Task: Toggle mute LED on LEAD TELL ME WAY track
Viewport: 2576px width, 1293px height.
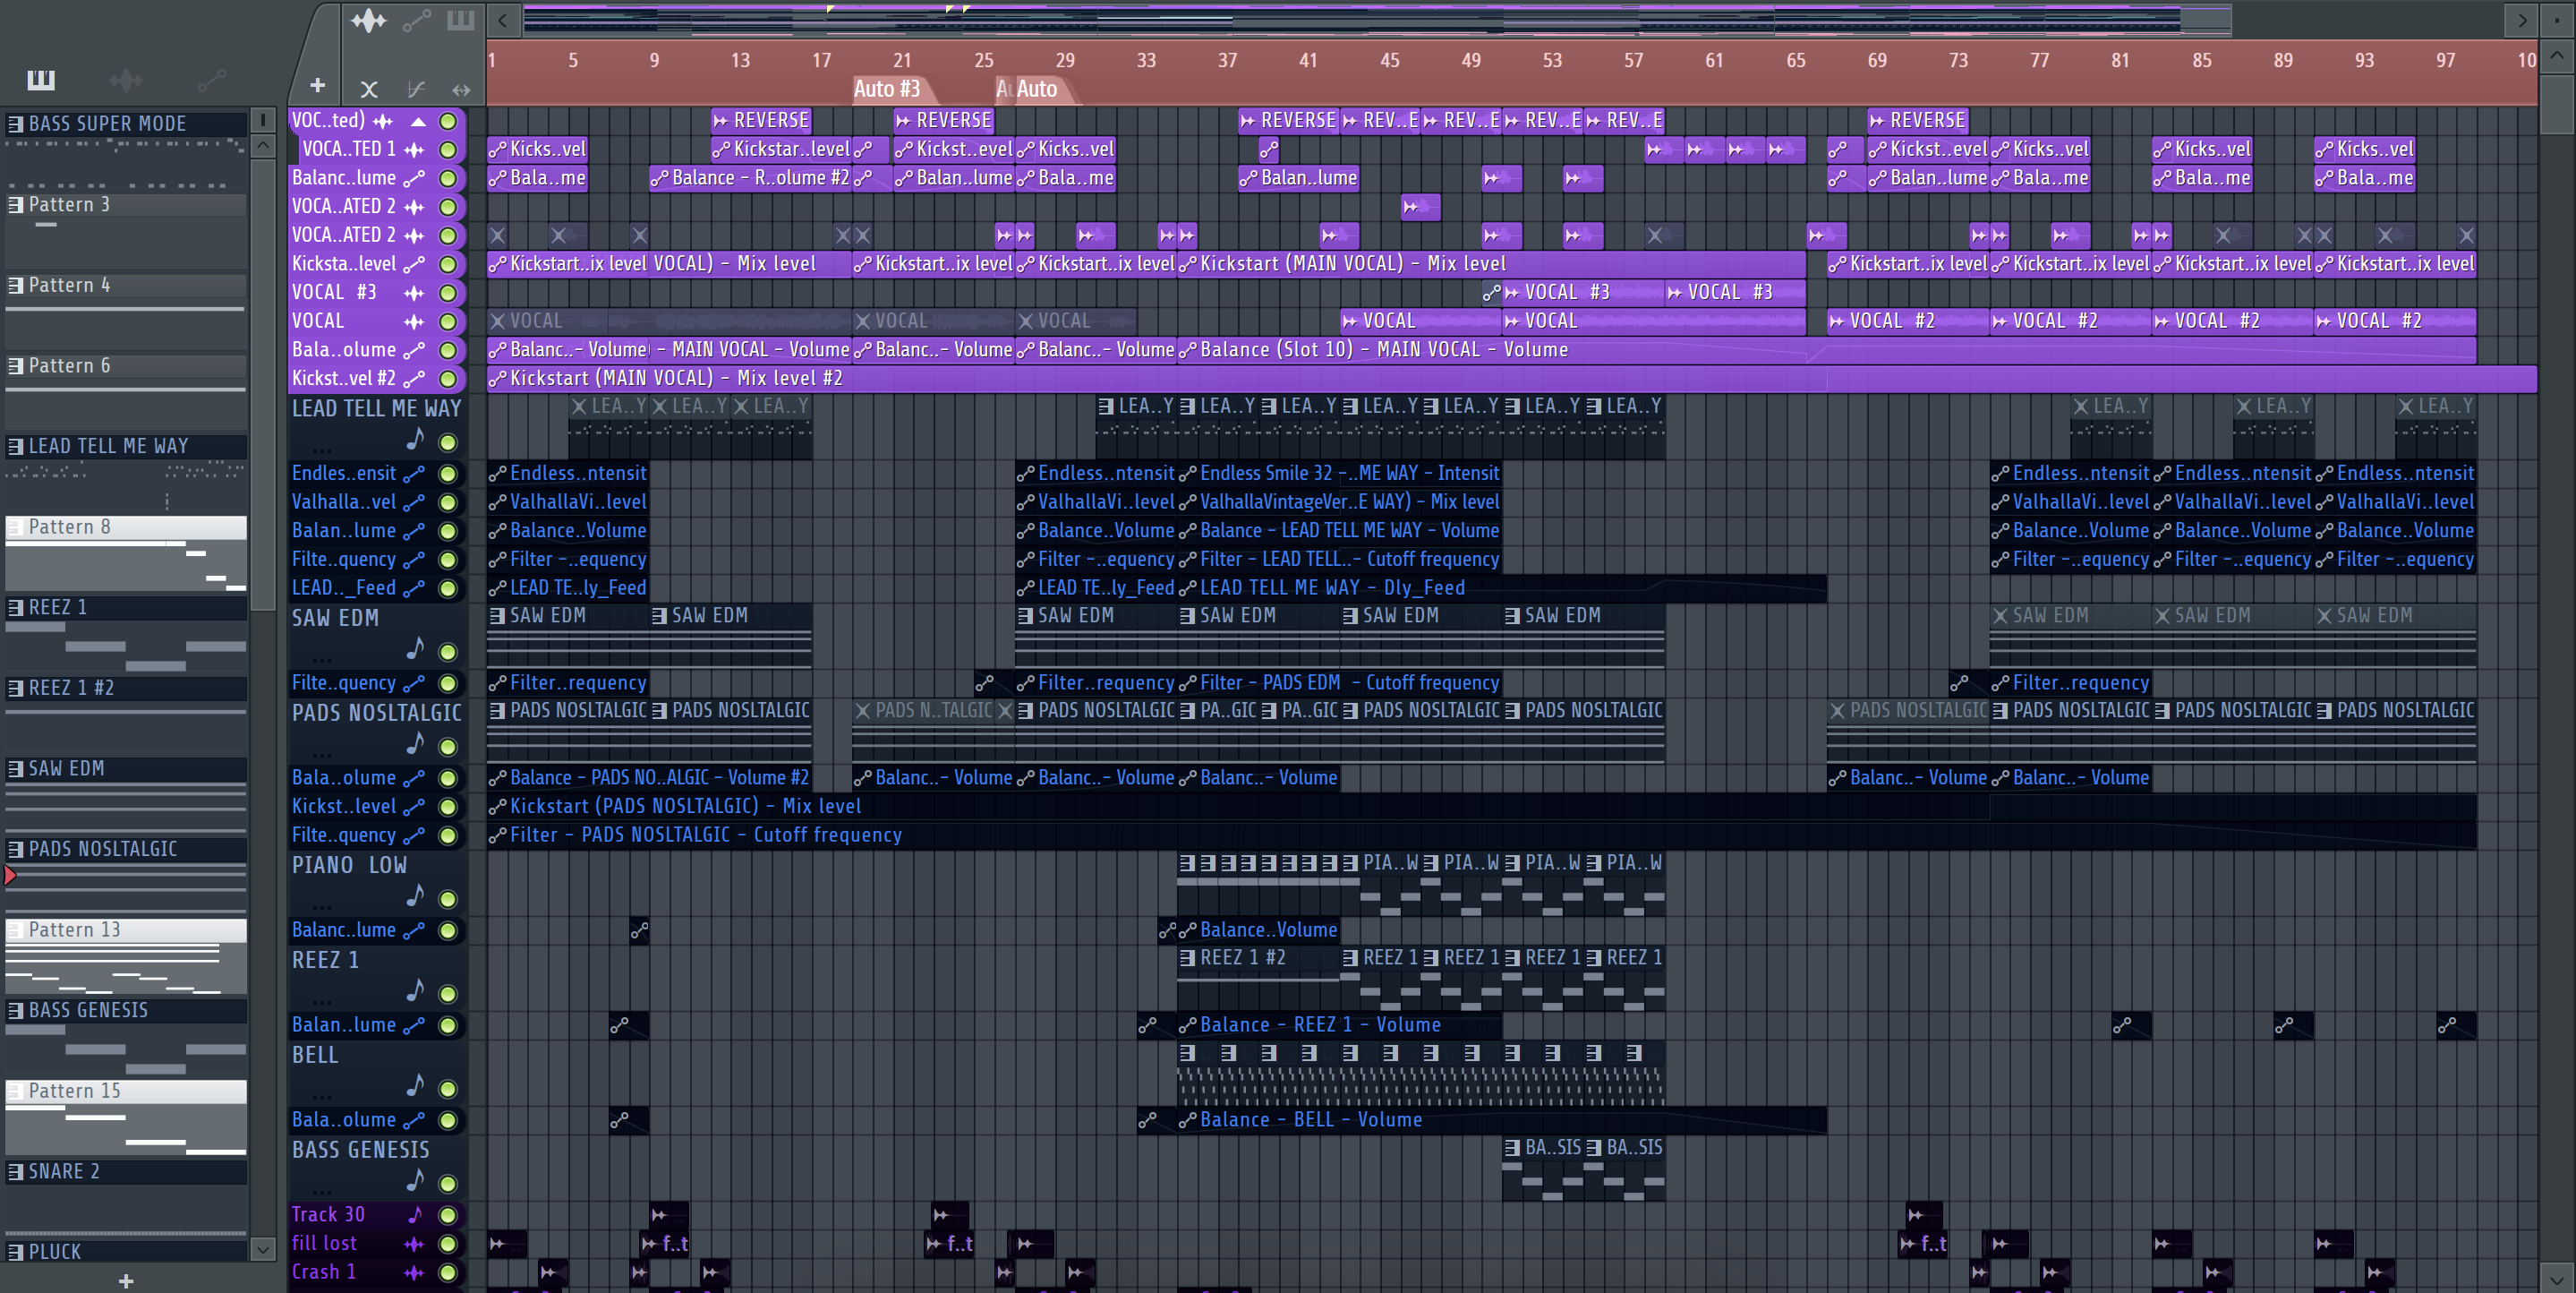Action: 449,442
